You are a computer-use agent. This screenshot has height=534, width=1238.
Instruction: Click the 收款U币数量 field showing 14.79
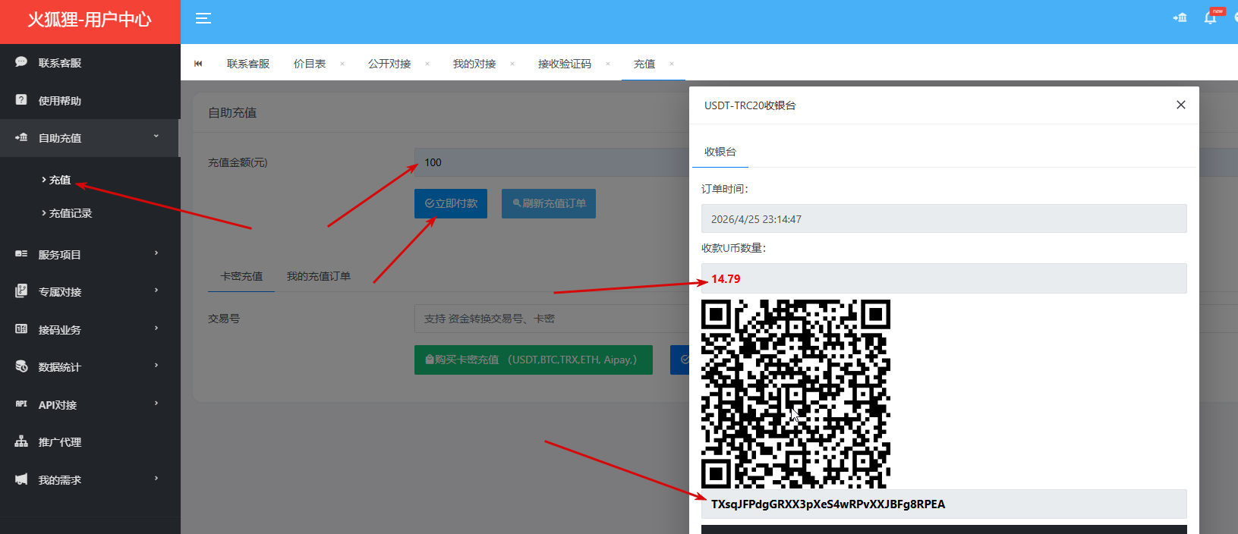coord(943,278)
